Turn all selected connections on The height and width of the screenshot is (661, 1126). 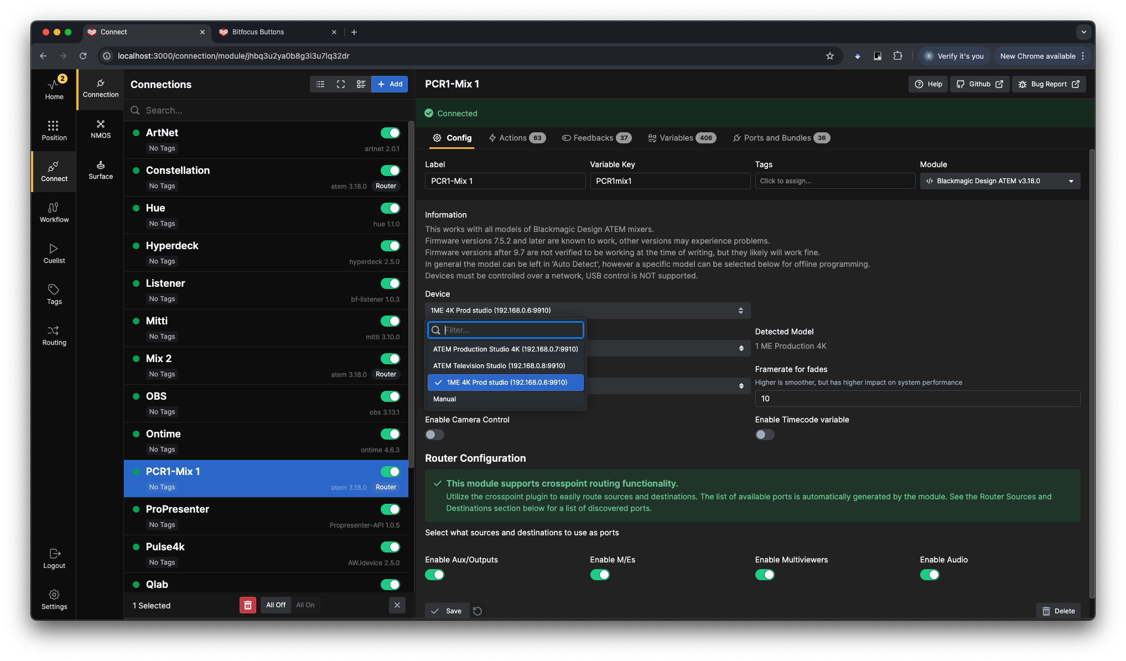point(305,605)
